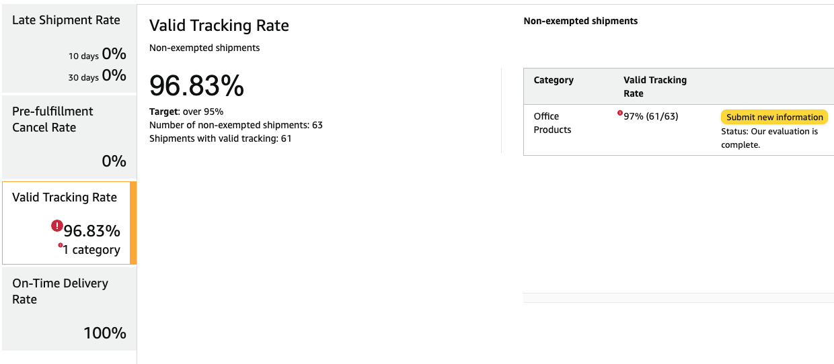Click the 97% (61/63) rate value

coord(651,117)
